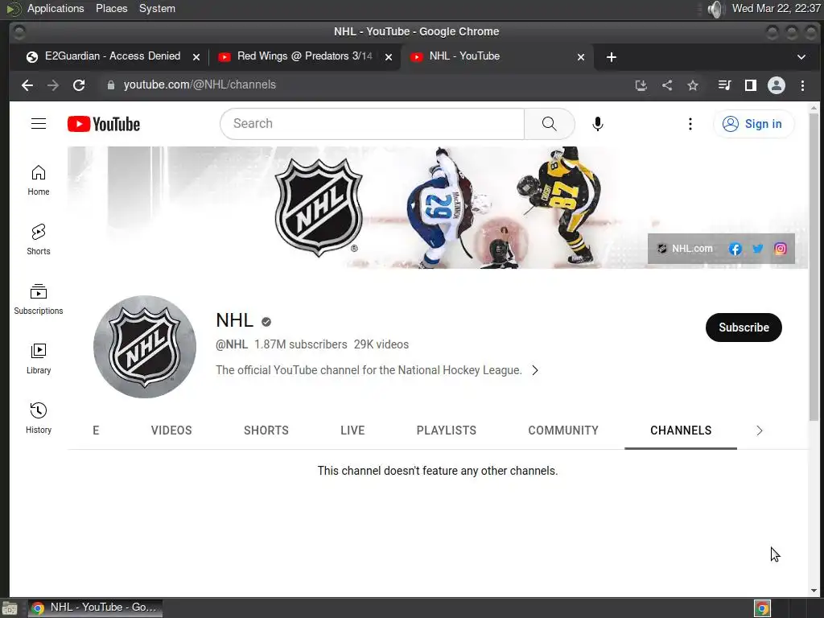Click the @NHL handle text
The width and height of the screenshot is (824, 618).
coord(232,344)
